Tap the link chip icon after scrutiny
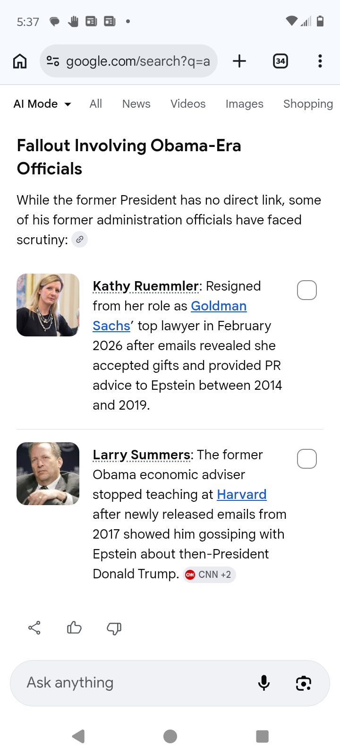The height and width of the screenshot is (756, 340). [80, 240]
